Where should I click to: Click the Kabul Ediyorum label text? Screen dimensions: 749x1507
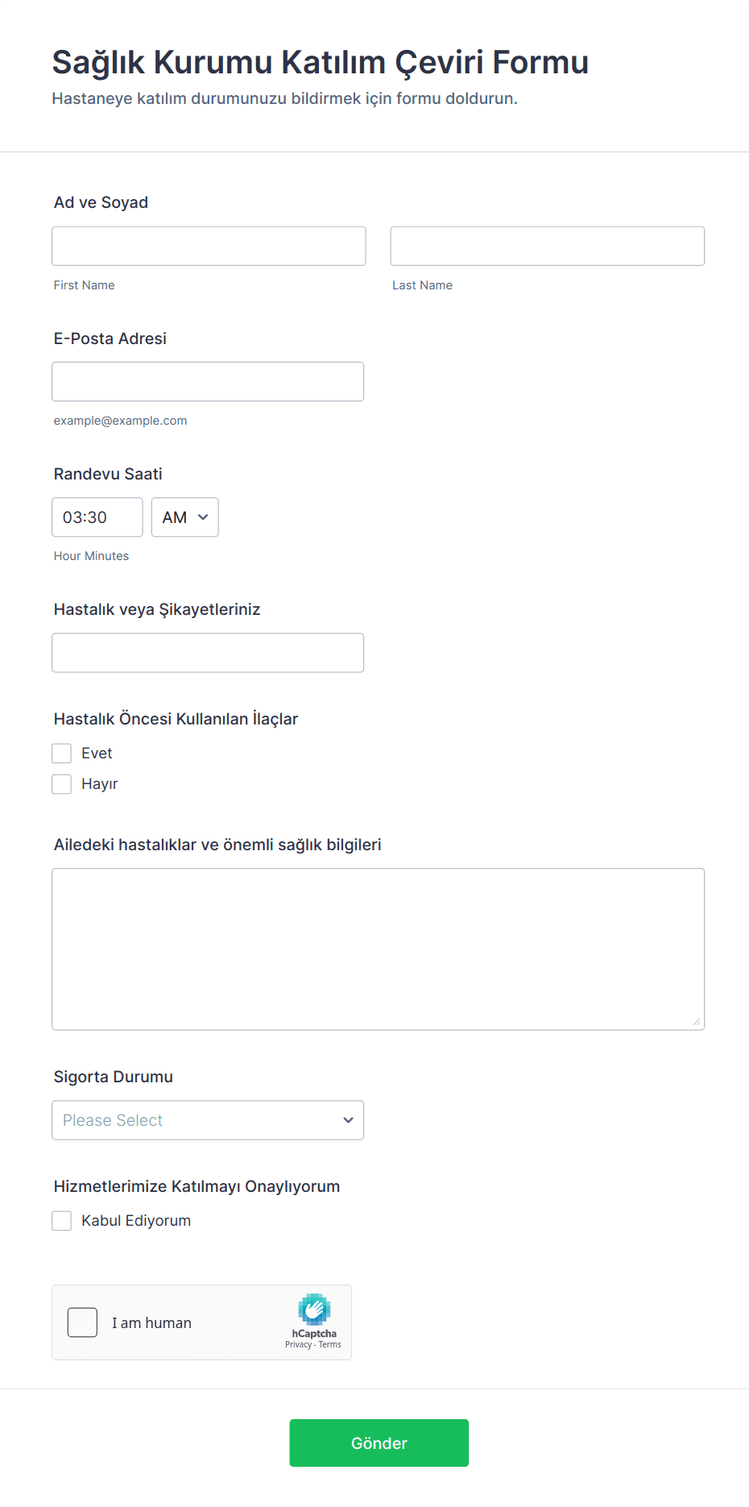136,1221
